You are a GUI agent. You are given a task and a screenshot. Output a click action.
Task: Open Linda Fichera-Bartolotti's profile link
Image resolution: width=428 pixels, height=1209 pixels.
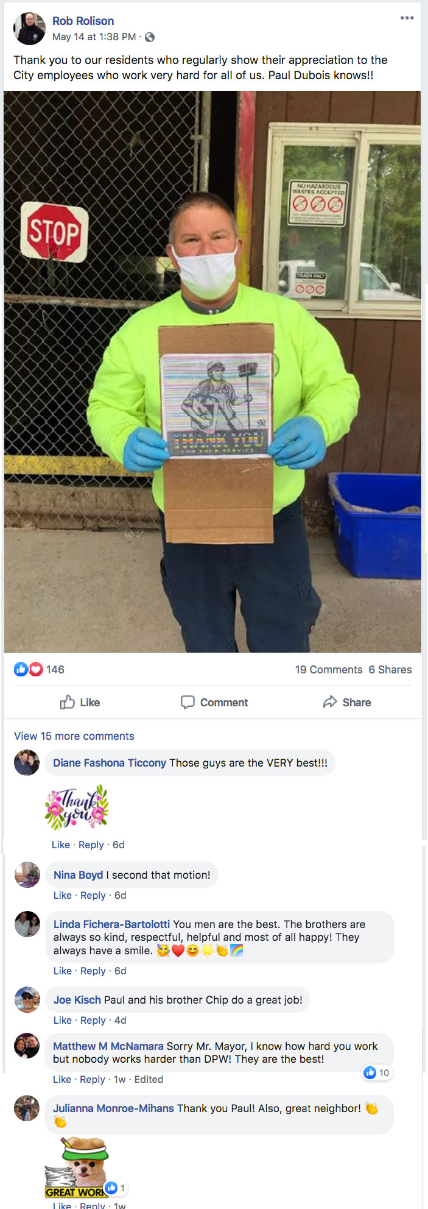[x=111, y=924]
